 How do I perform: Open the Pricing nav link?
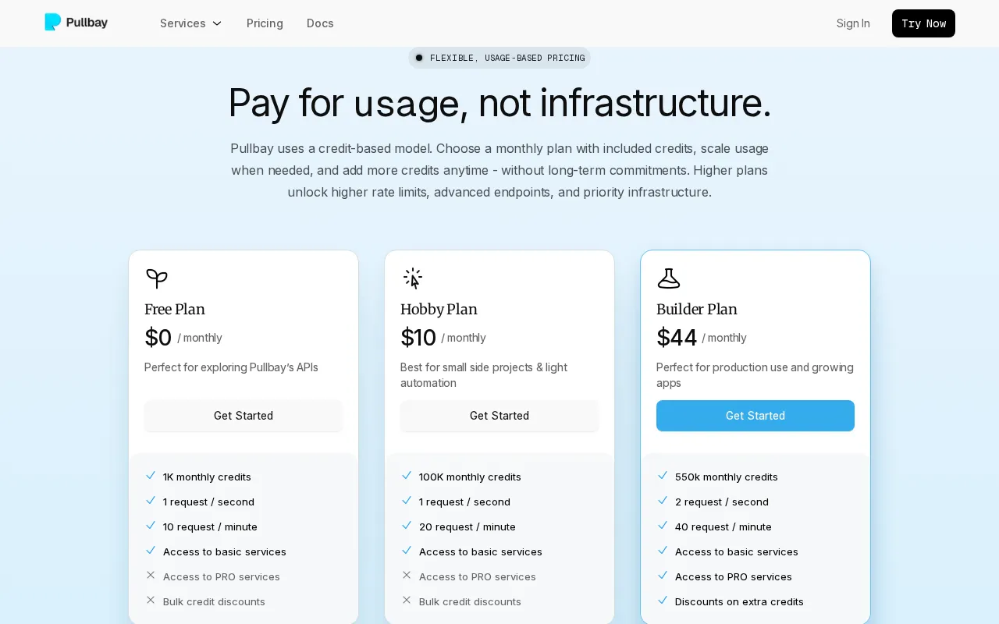(x=265, y=23)
